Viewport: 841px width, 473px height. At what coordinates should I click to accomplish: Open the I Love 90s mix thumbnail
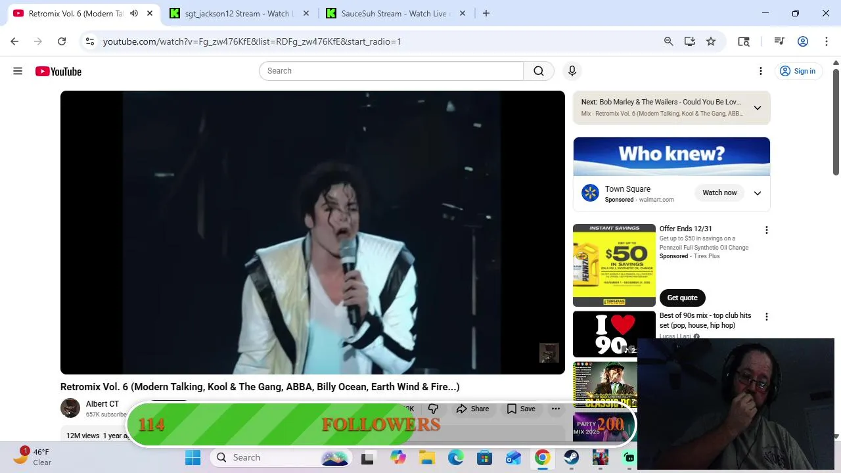[614, 334]
